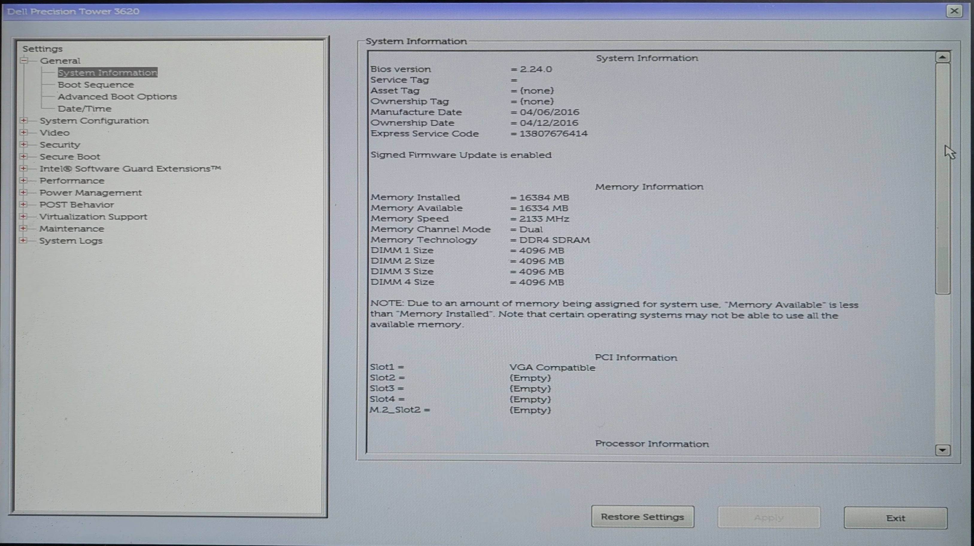The image size is (974, 546).
Task: Click the Service Tag label
Action: (x=400, y=80)
